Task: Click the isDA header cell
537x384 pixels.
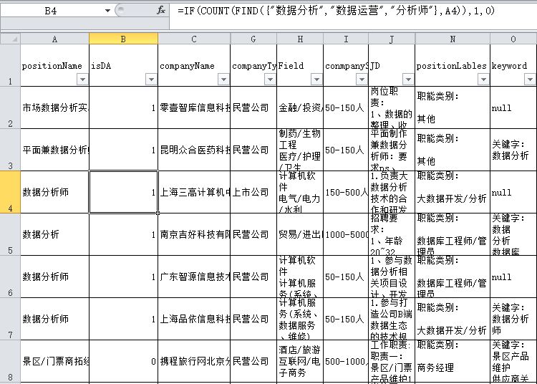Action: pyautogui.click(x=123, y=65)
